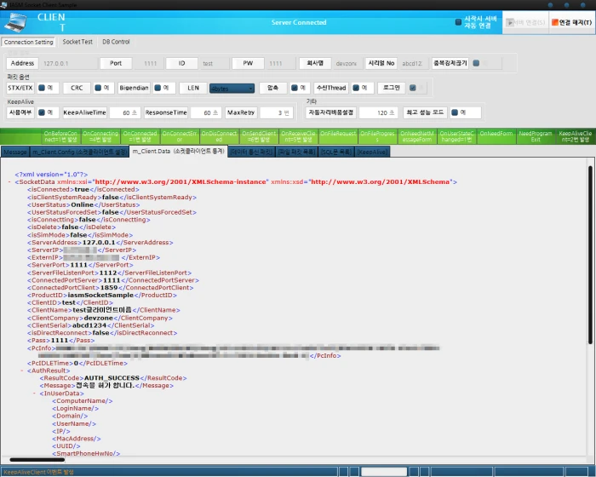Open the m_Client.Config tab
The image size is (596, 477).
(79, 152)
